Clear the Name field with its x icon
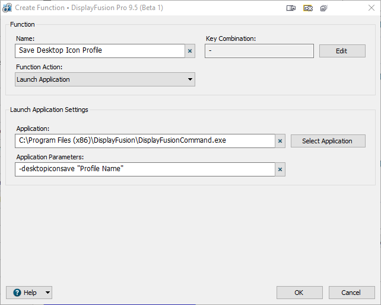The width and height of the screenshot is (381, 305). click(x=190, y=51)
